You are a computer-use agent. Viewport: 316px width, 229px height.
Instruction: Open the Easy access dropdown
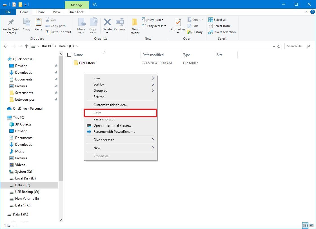[154, 26]
